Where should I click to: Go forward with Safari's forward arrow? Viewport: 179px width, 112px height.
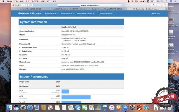click(25, 5)
